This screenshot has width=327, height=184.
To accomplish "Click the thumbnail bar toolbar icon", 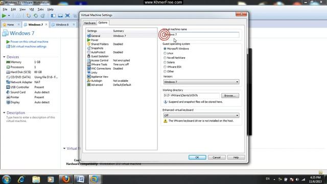I will pos(60,16).
